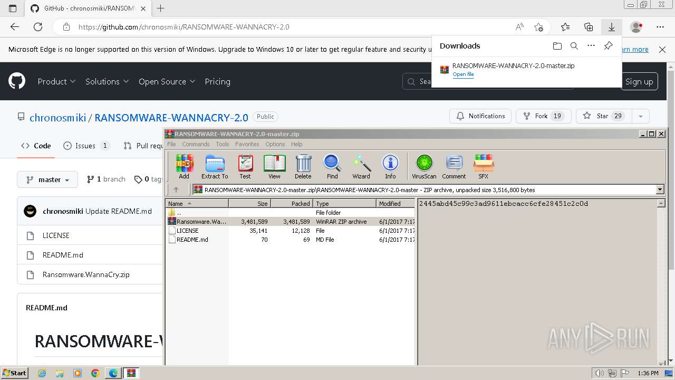The image size is (675, 380).
Task: Launch the Wizard tool
Action: pos(361,167)
